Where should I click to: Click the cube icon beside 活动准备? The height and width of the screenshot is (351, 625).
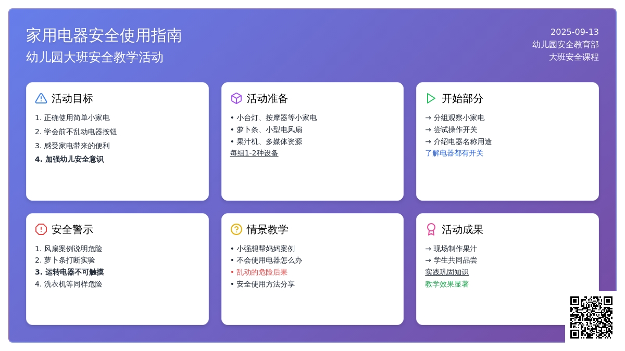(x=236, y=98)
